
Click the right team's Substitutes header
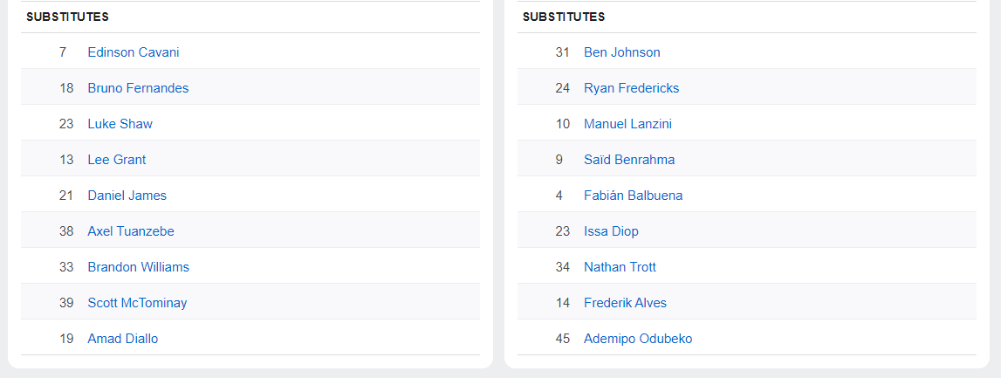[x=564, y=17]
